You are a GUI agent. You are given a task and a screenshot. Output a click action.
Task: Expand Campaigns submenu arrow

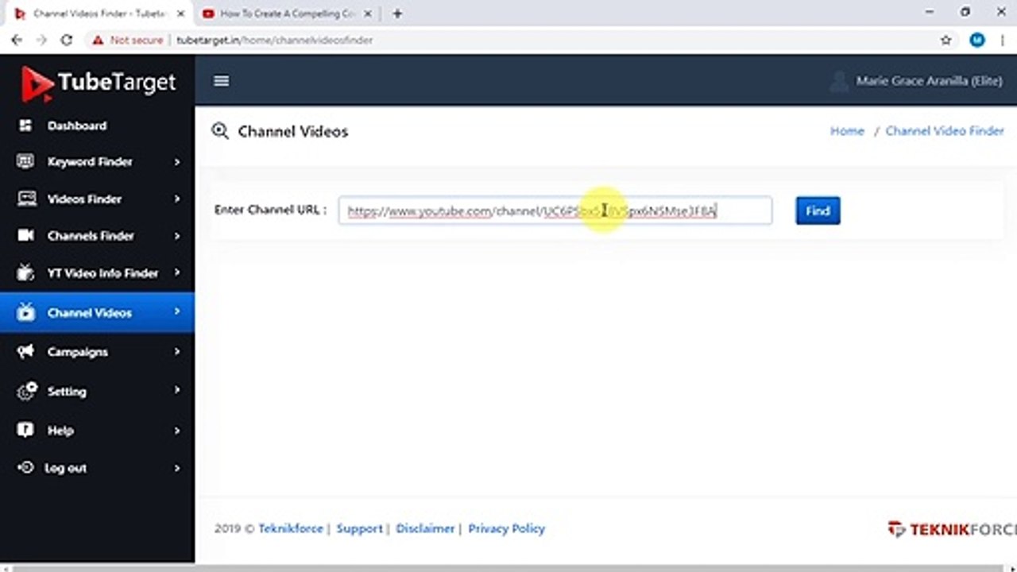click(x=177, y=351)
